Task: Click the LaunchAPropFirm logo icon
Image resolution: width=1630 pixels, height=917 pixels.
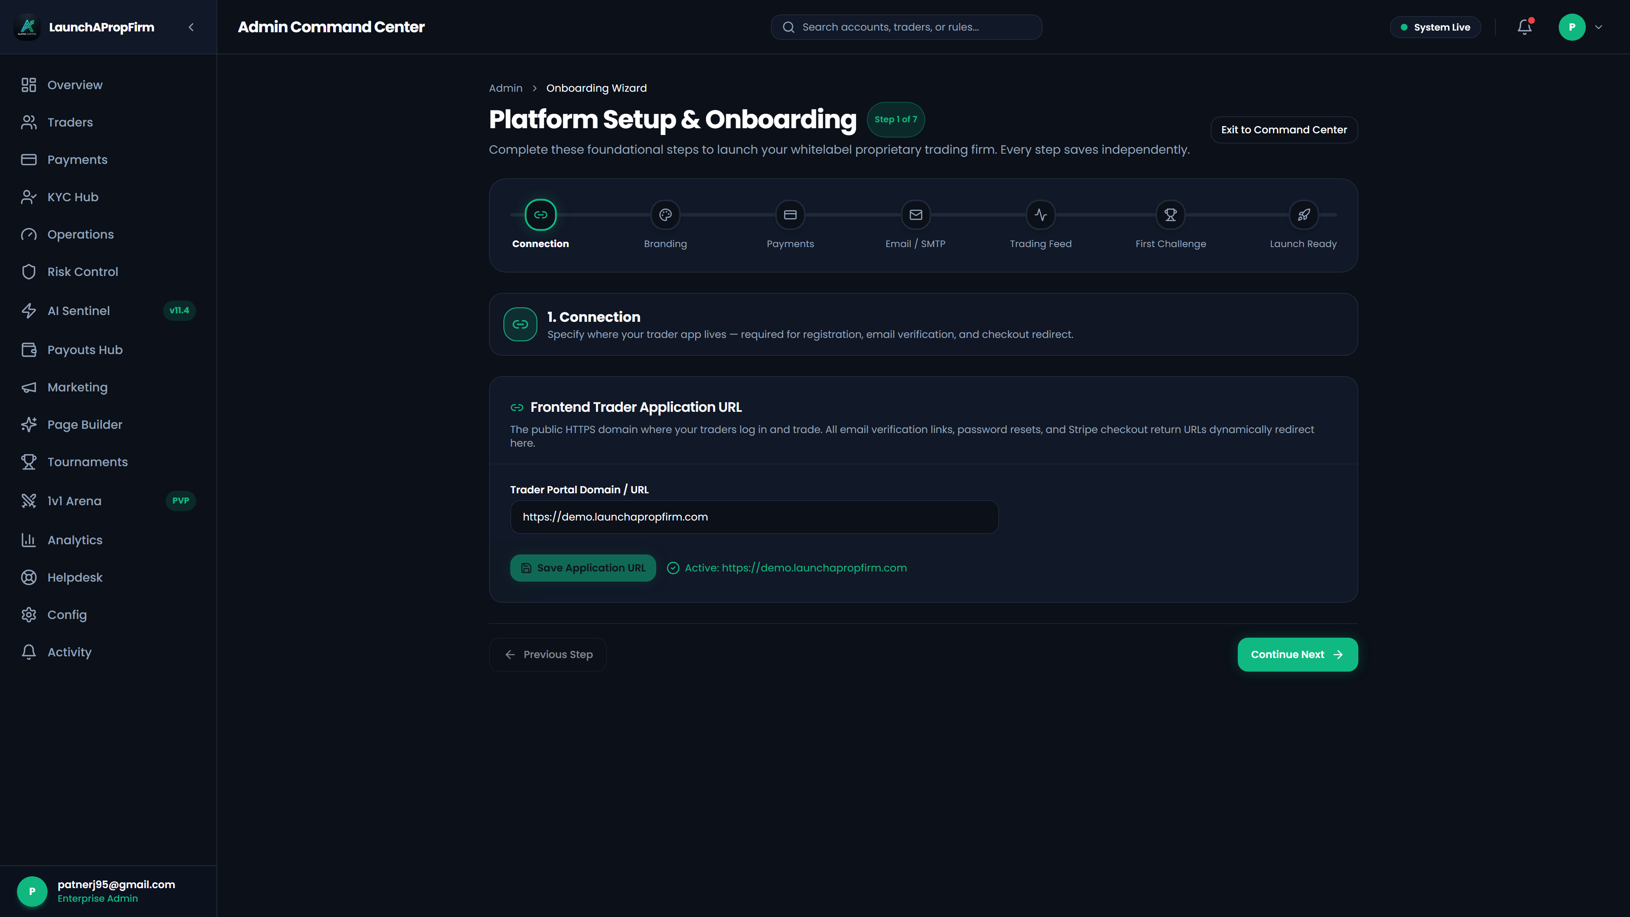Action: [27, 27]
